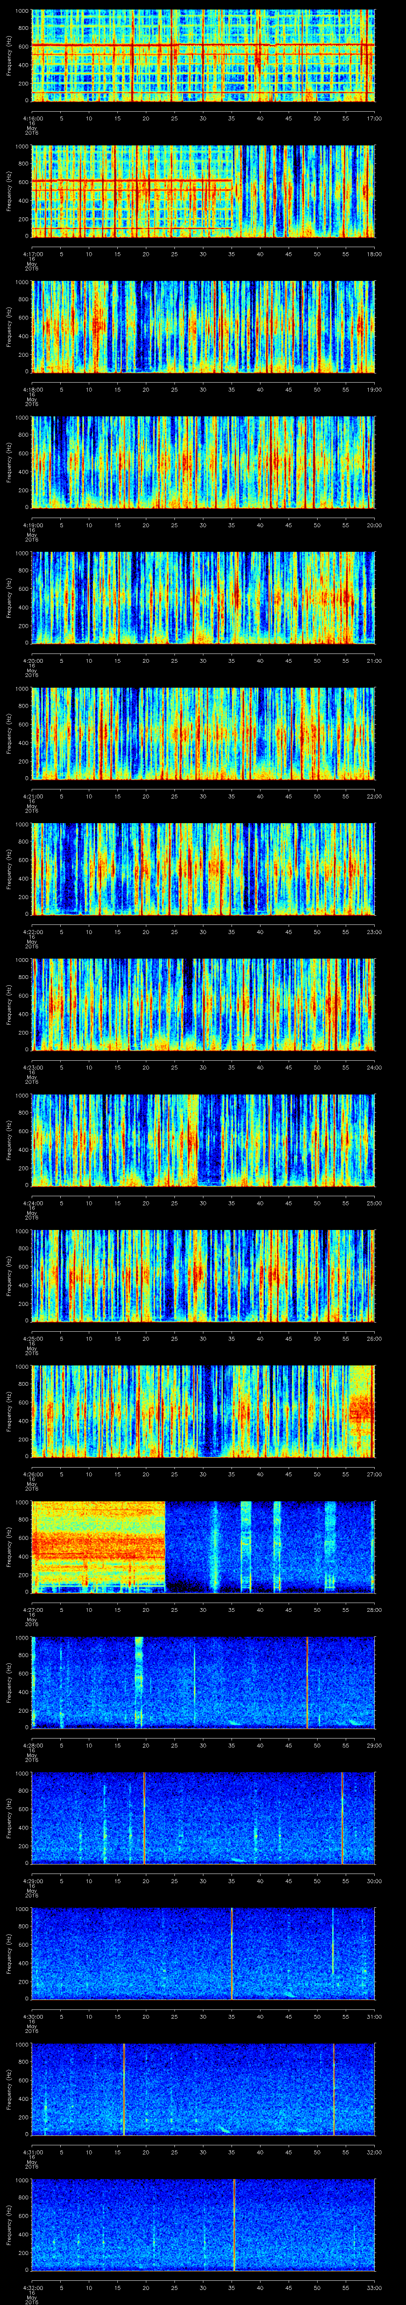The width and height of the screenshot is (406, 2305).
Task: Pick the spectrogram panel starting at 4:25:00
Action: coord(203,1277)
